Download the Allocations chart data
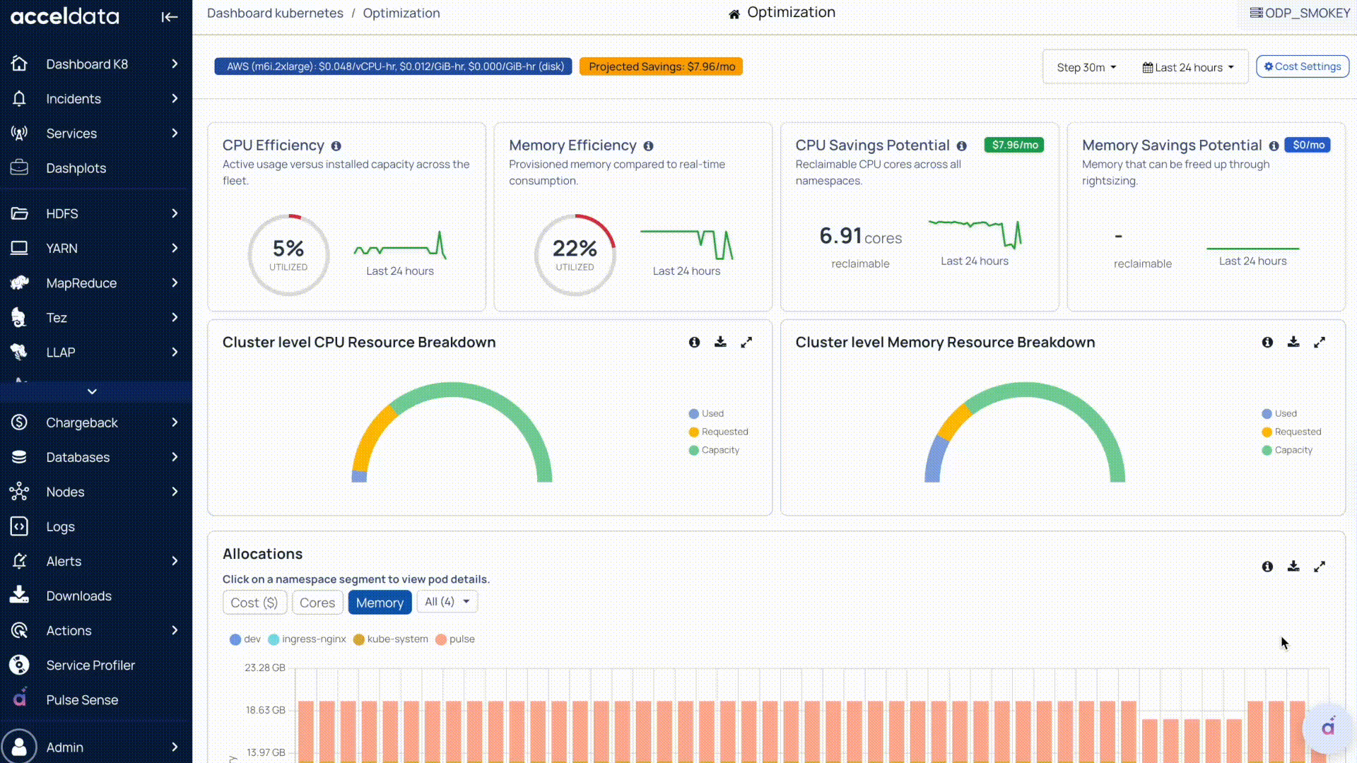This screenshot has height=763, width=1357. (x=1293, y=567)
